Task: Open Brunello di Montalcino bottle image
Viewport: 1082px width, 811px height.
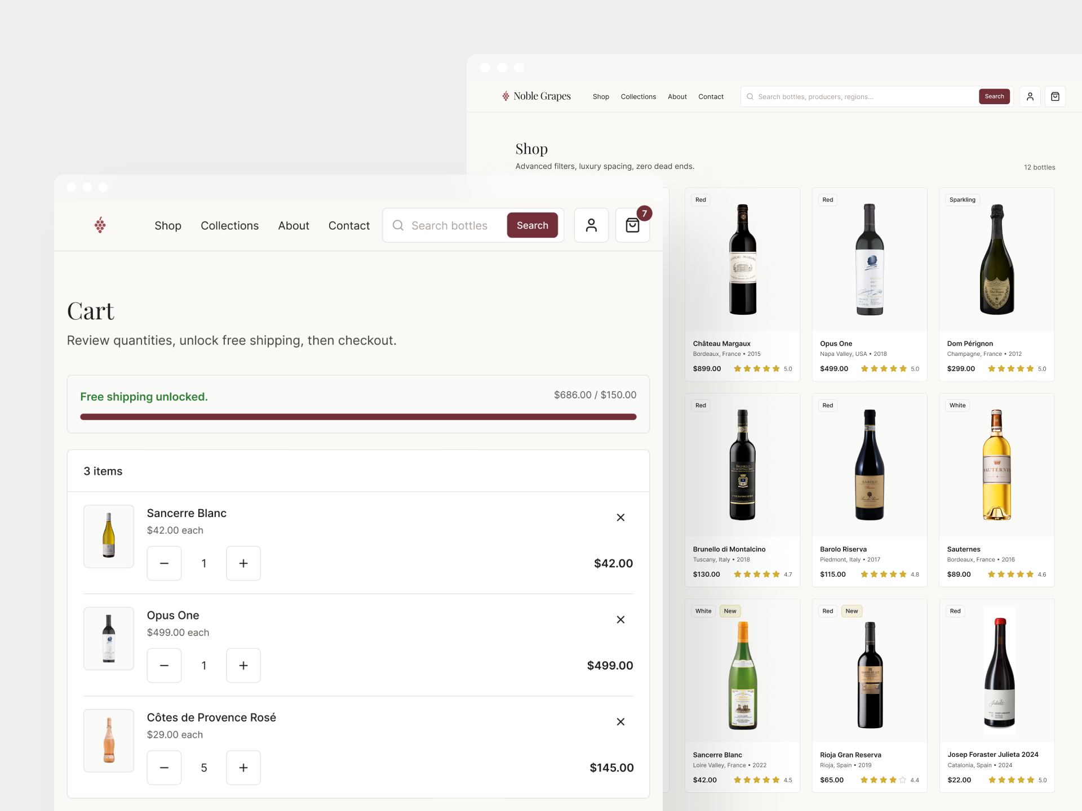Action: [743, 465]
